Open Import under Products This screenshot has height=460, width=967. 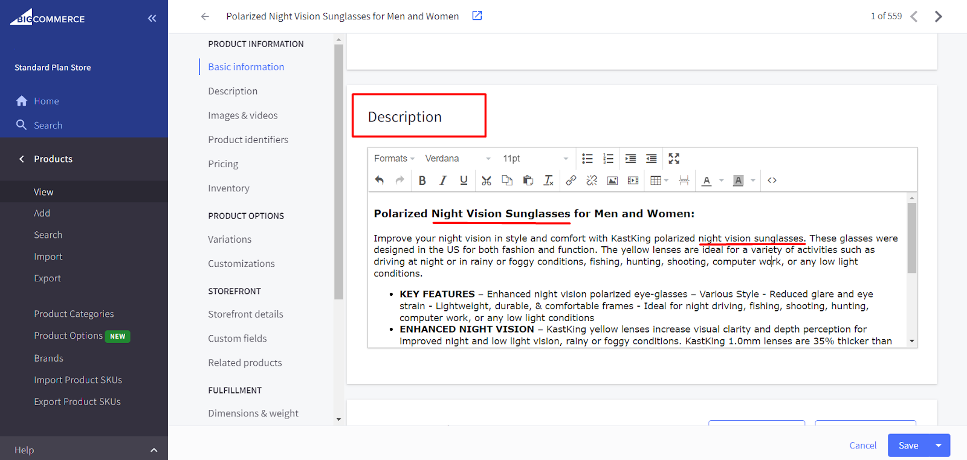[48, 257]
